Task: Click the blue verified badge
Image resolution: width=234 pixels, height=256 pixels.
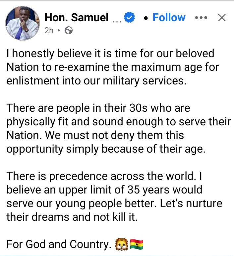Action: 130,18
